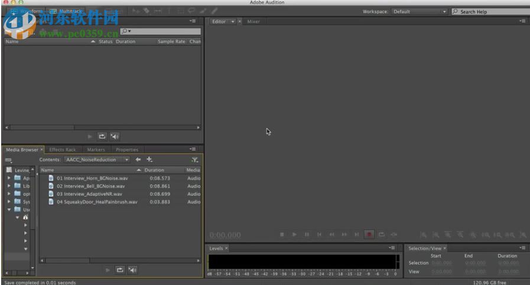Image resolution: width=530 pixels, height=285 pixels.
Task: Toggle loop preview in the Files panel
Action: 102,136
